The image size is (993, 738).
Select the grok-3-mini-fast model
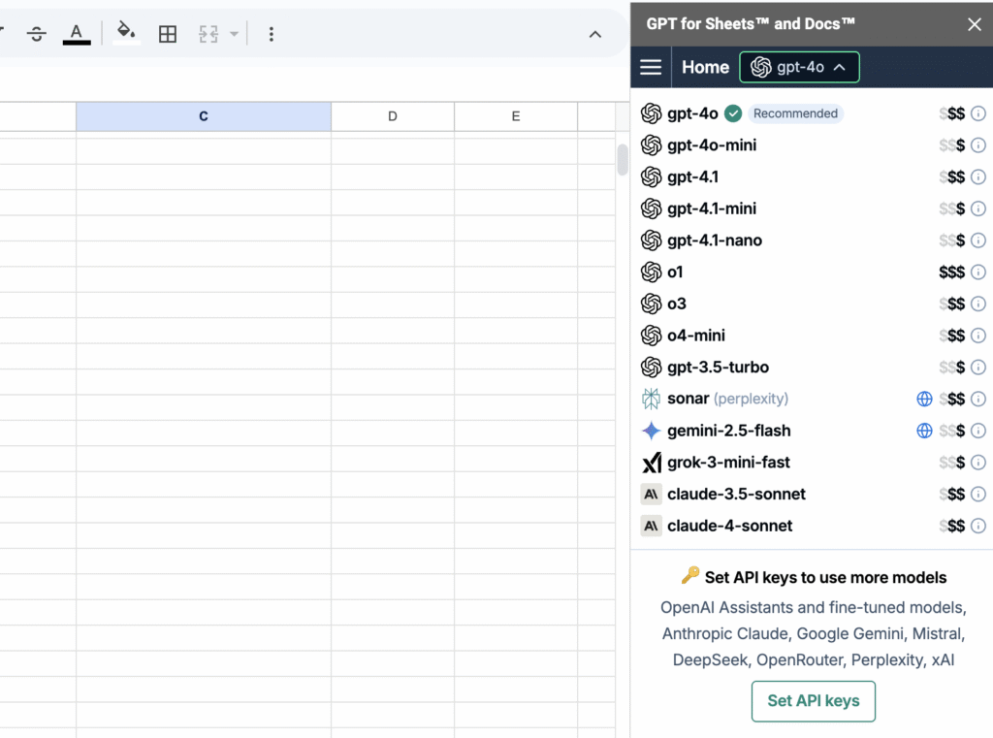(x=813, y=462)
